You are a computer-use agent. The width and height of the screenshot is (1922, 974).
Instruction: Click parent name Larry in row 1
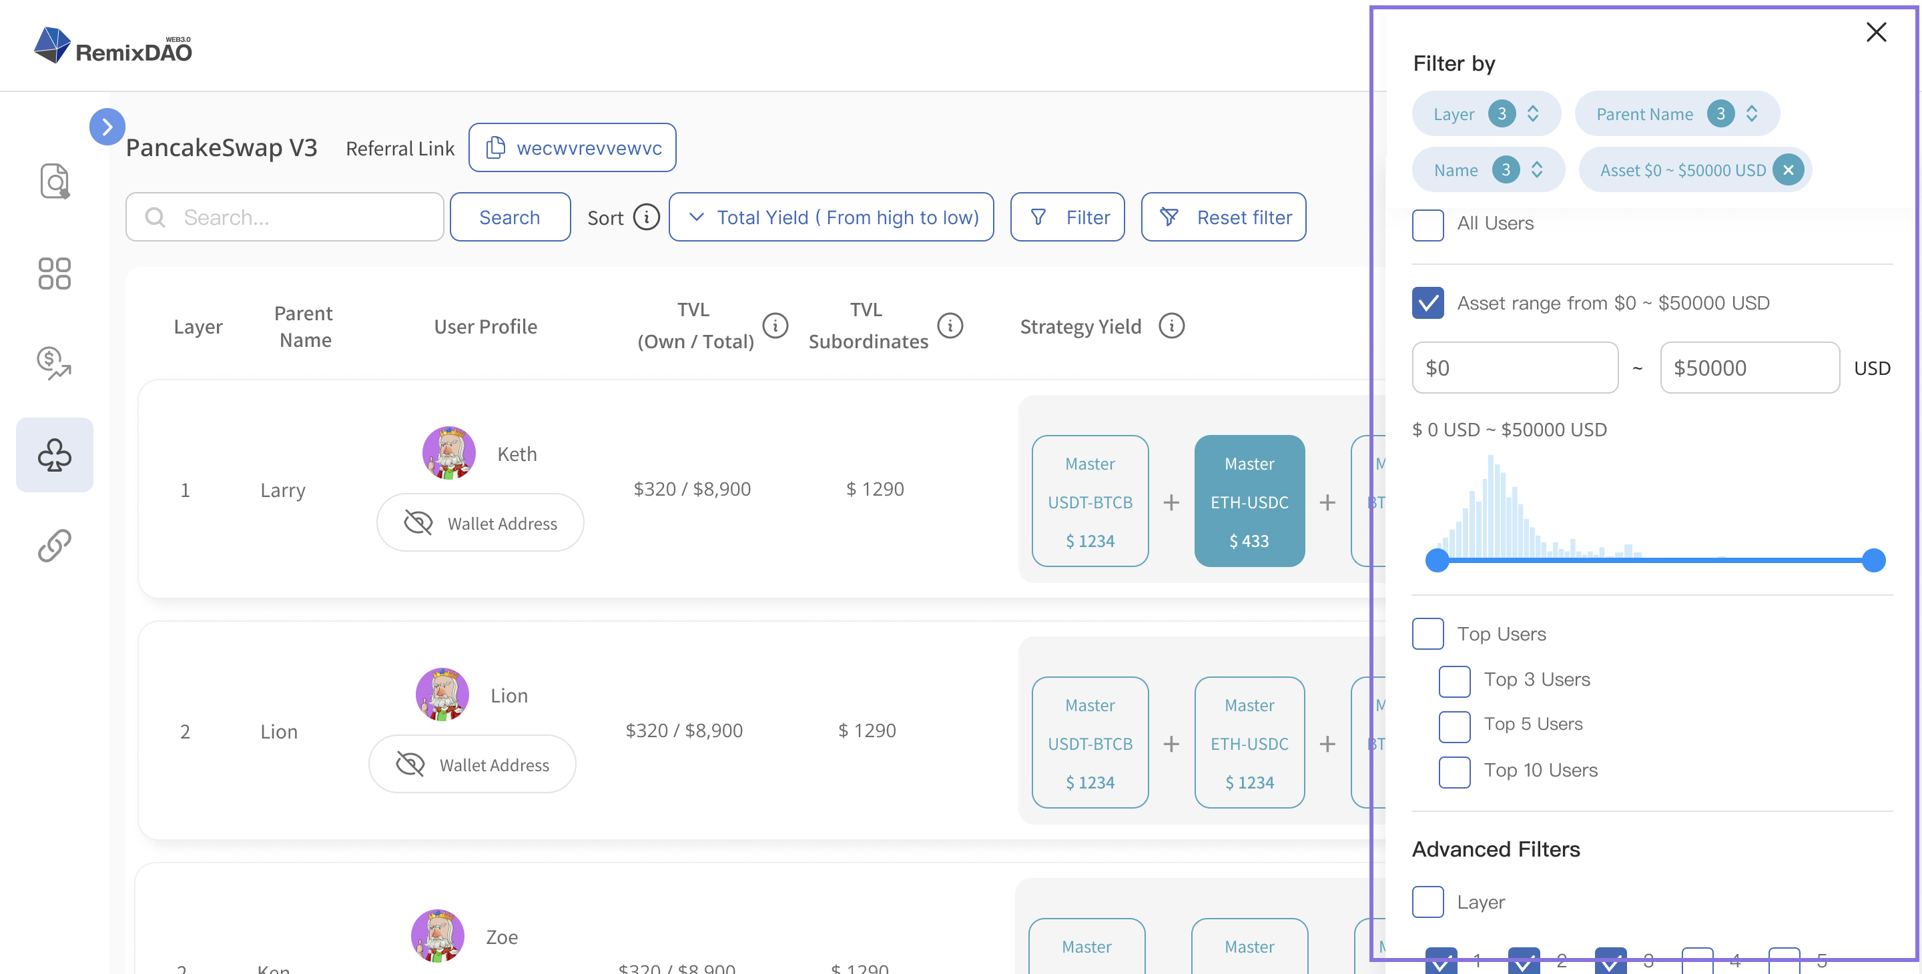click(x=283, y=490)
